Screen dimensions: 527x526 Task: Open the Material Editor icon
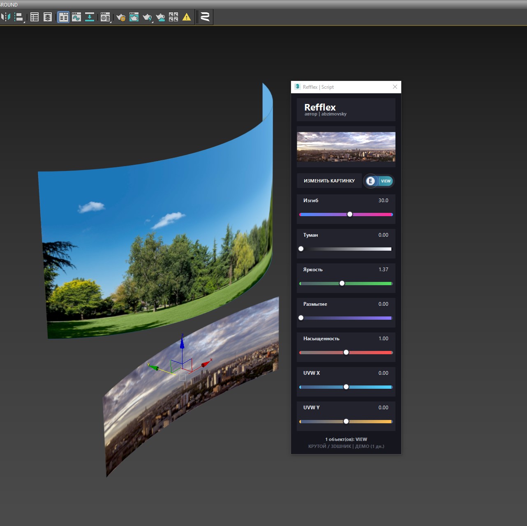[x=106, y=17]
